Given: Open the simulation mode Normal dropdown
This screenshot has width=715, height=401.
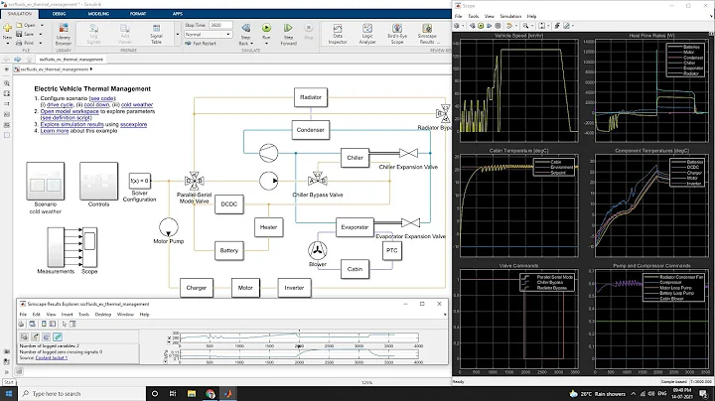Looking at the screenshot, I should [x=208, y=34].
